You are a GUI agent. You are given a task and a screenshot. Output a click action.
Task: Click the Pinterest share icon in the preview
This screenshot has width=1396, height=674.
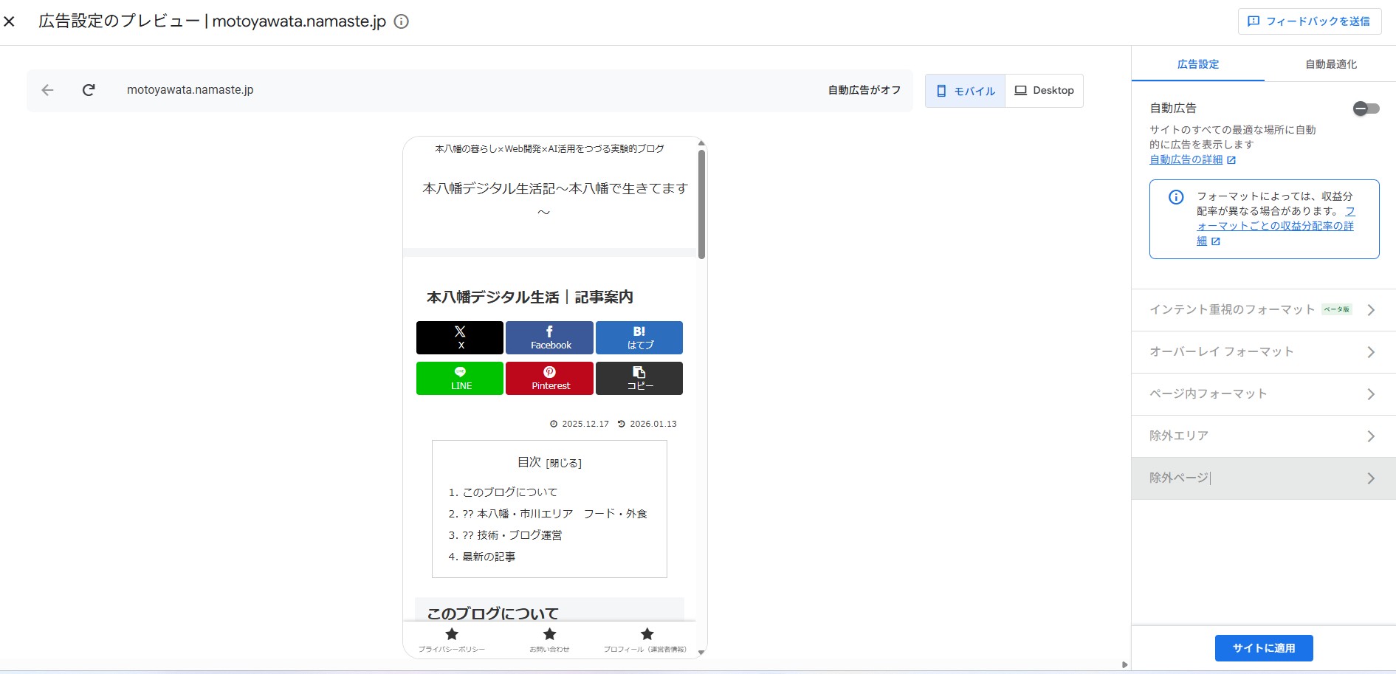549,378
